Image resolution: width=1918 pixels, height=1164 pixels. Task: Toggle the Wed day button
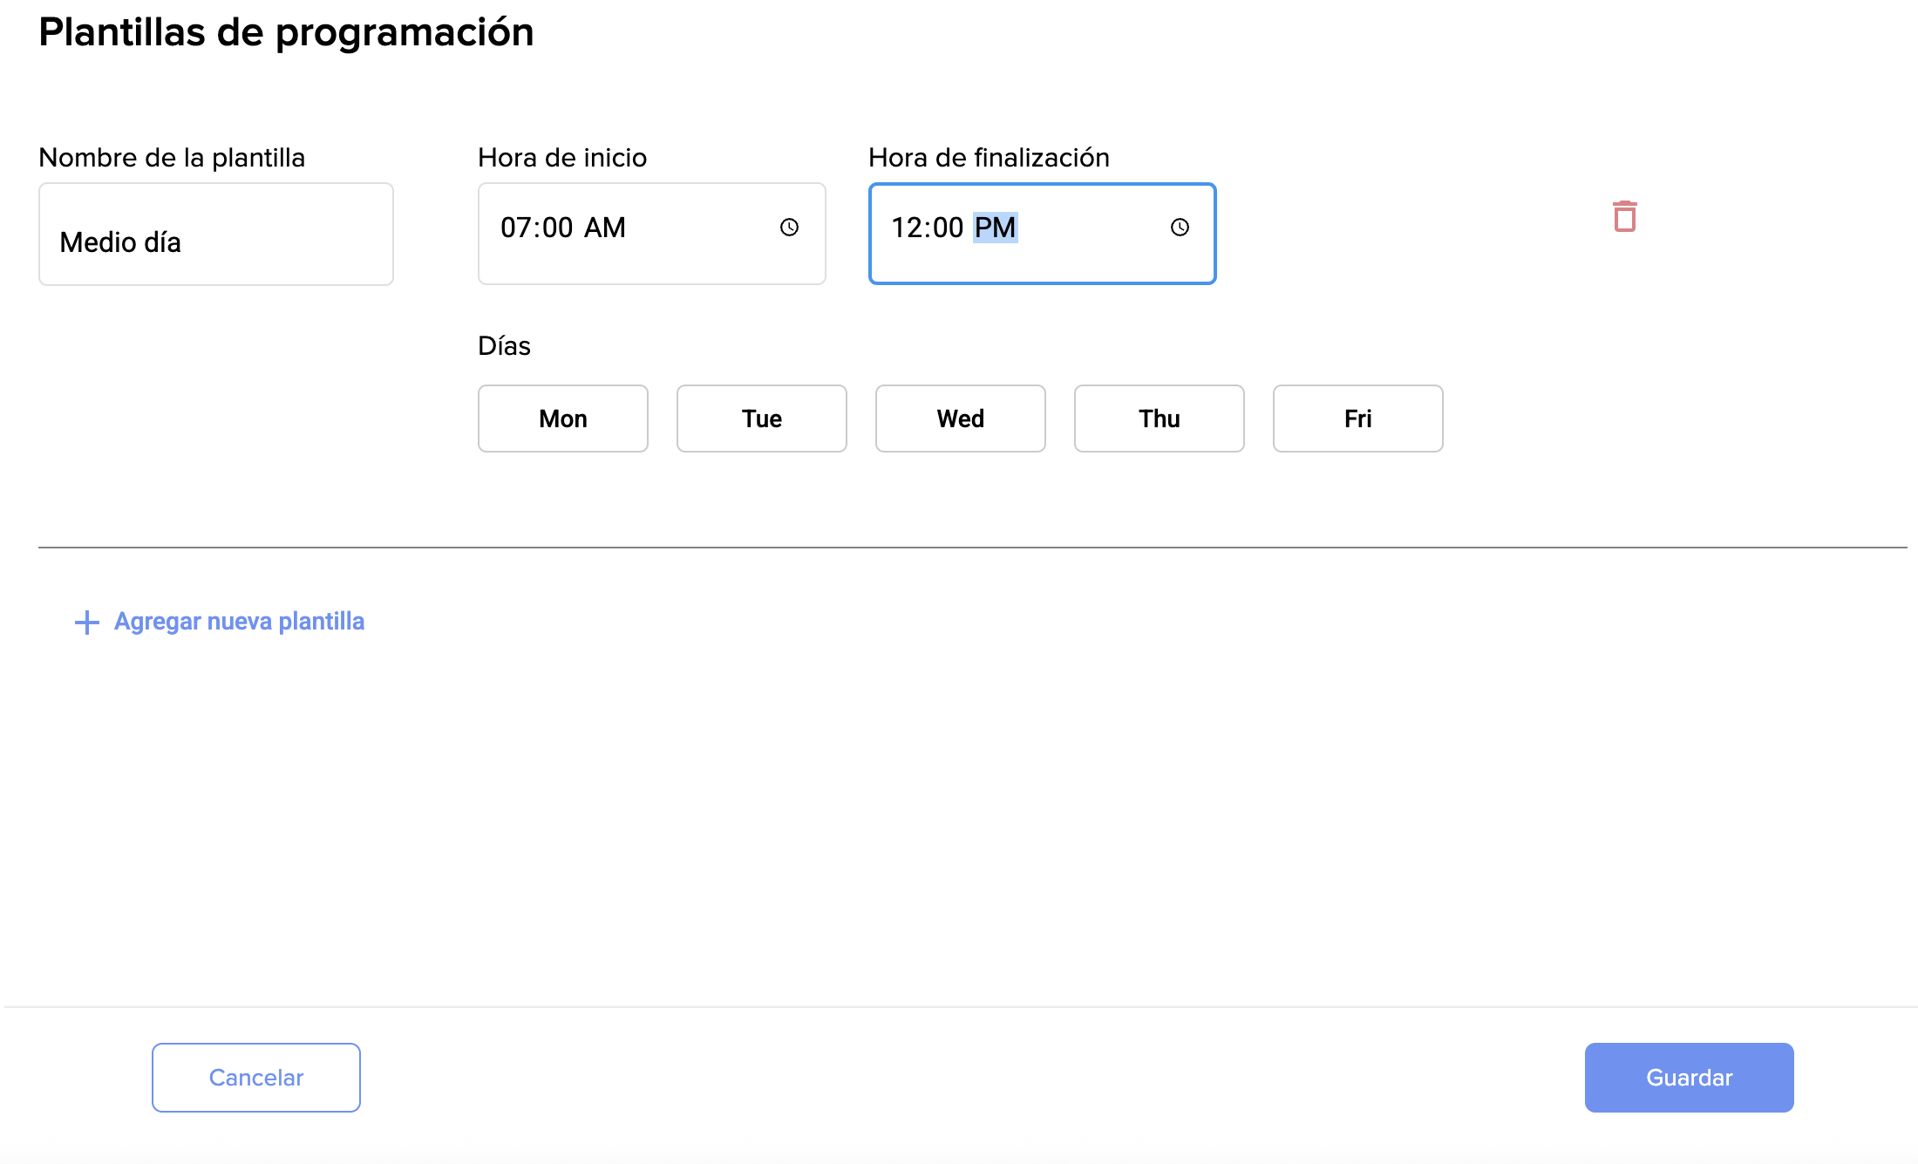point(960,419)
